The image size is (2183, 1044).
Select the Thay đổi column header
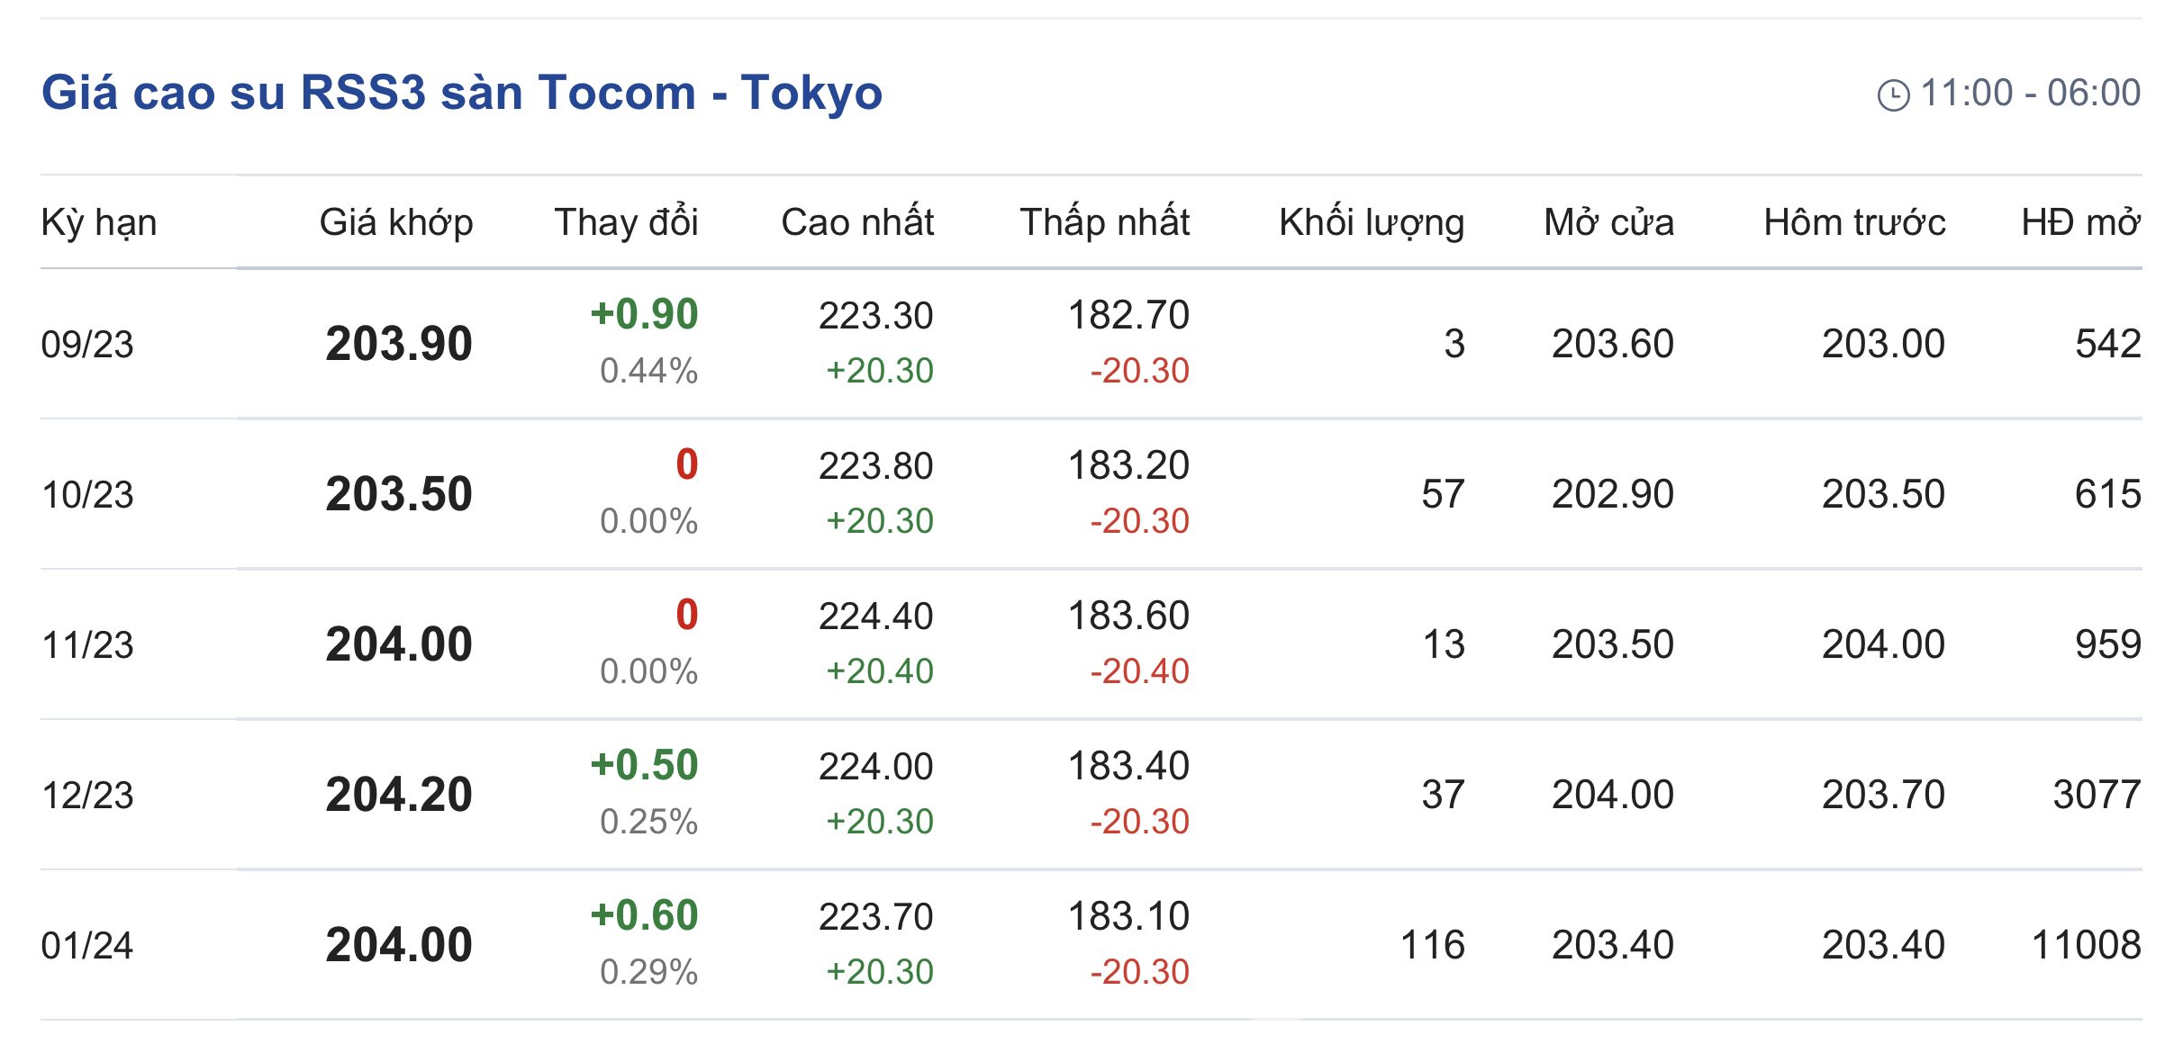[x=626, y=222]
